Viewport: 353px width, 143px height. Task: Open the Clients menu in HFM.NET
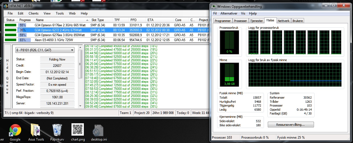coord(34,13)
